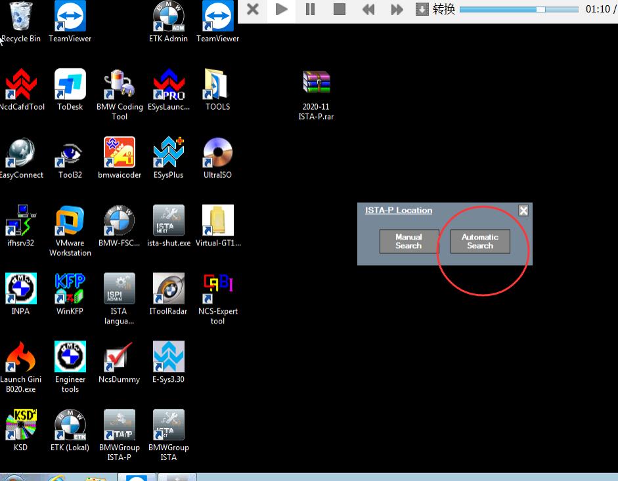This screenshot has height=481, width=618.
Task: Stop the recording playback
Action: tap(340, 9)
